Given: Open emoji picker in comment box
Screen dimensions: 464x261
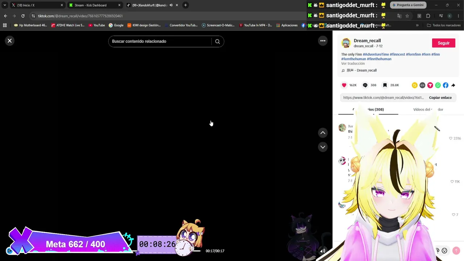Looking at the screenshot, I should click(x=444, y=251).
